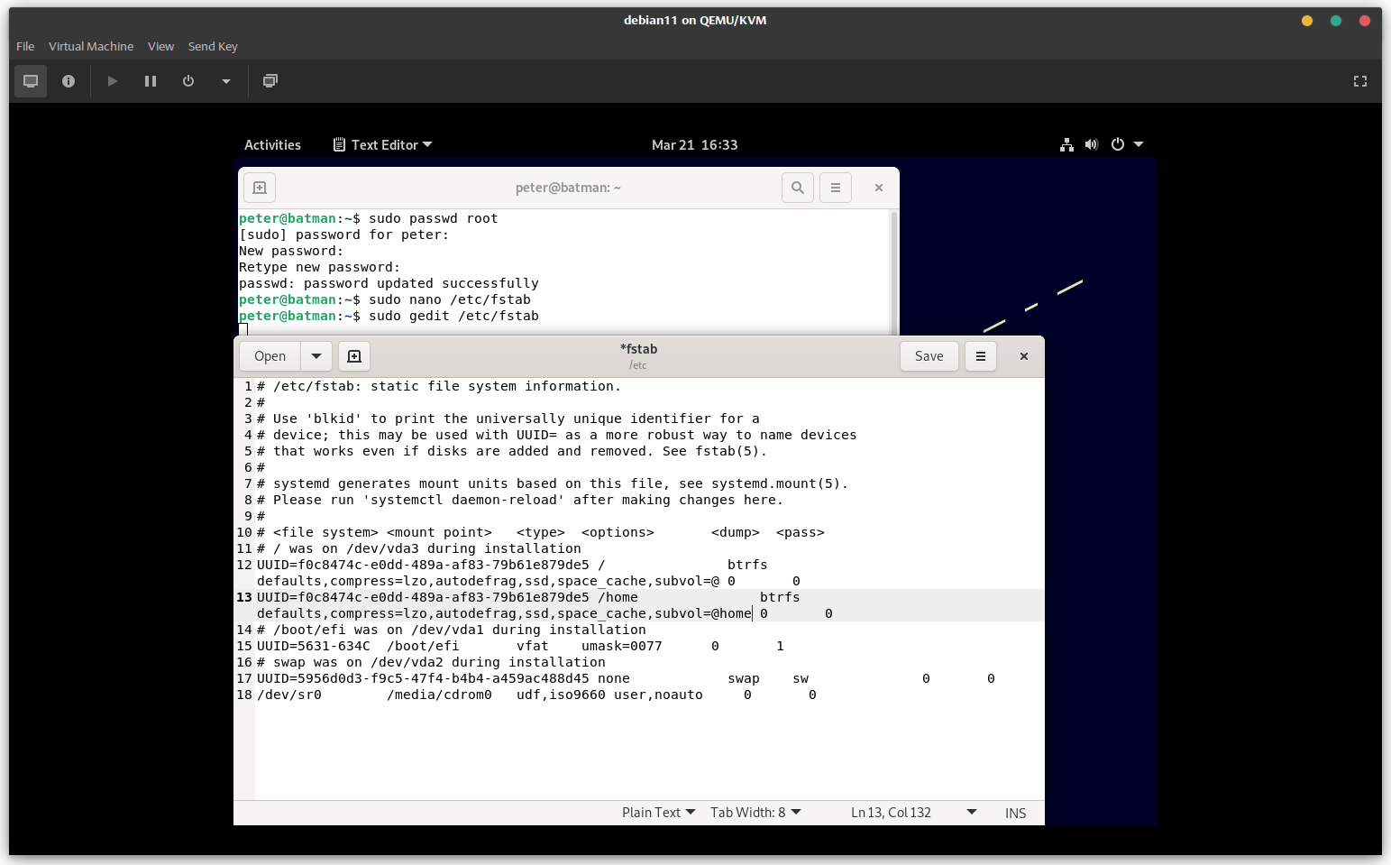The image size is (1391, 865).
Task: Click the yellow host window minimize dot
Action: (1307, 21)
